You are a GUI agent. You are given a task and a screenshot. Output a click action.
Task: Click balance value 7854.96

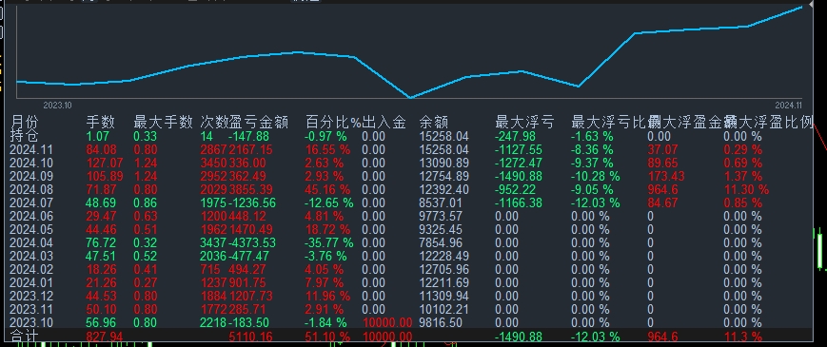click(441, 242)
